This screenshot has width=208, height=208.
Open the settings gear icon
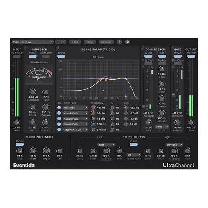coord(127,42)
